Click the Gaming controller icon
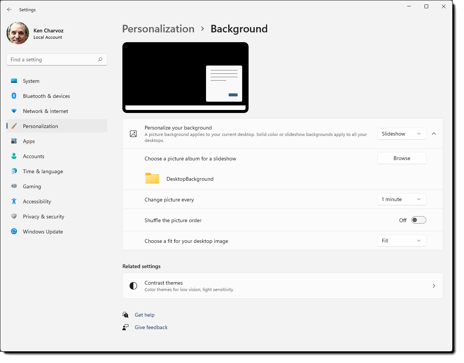464x363 pixels. pos(14,186)
